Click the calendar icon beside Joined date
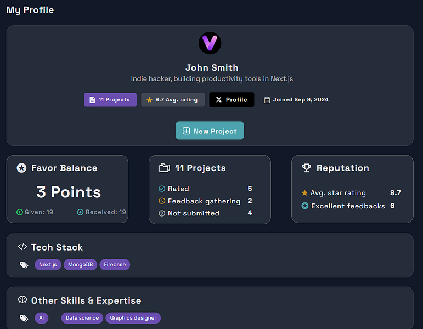 tap(267, 100)
